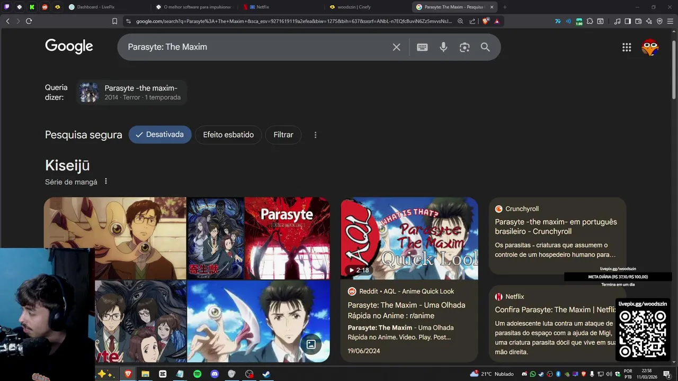Open the Google apps grid

[x=627, y=48]
